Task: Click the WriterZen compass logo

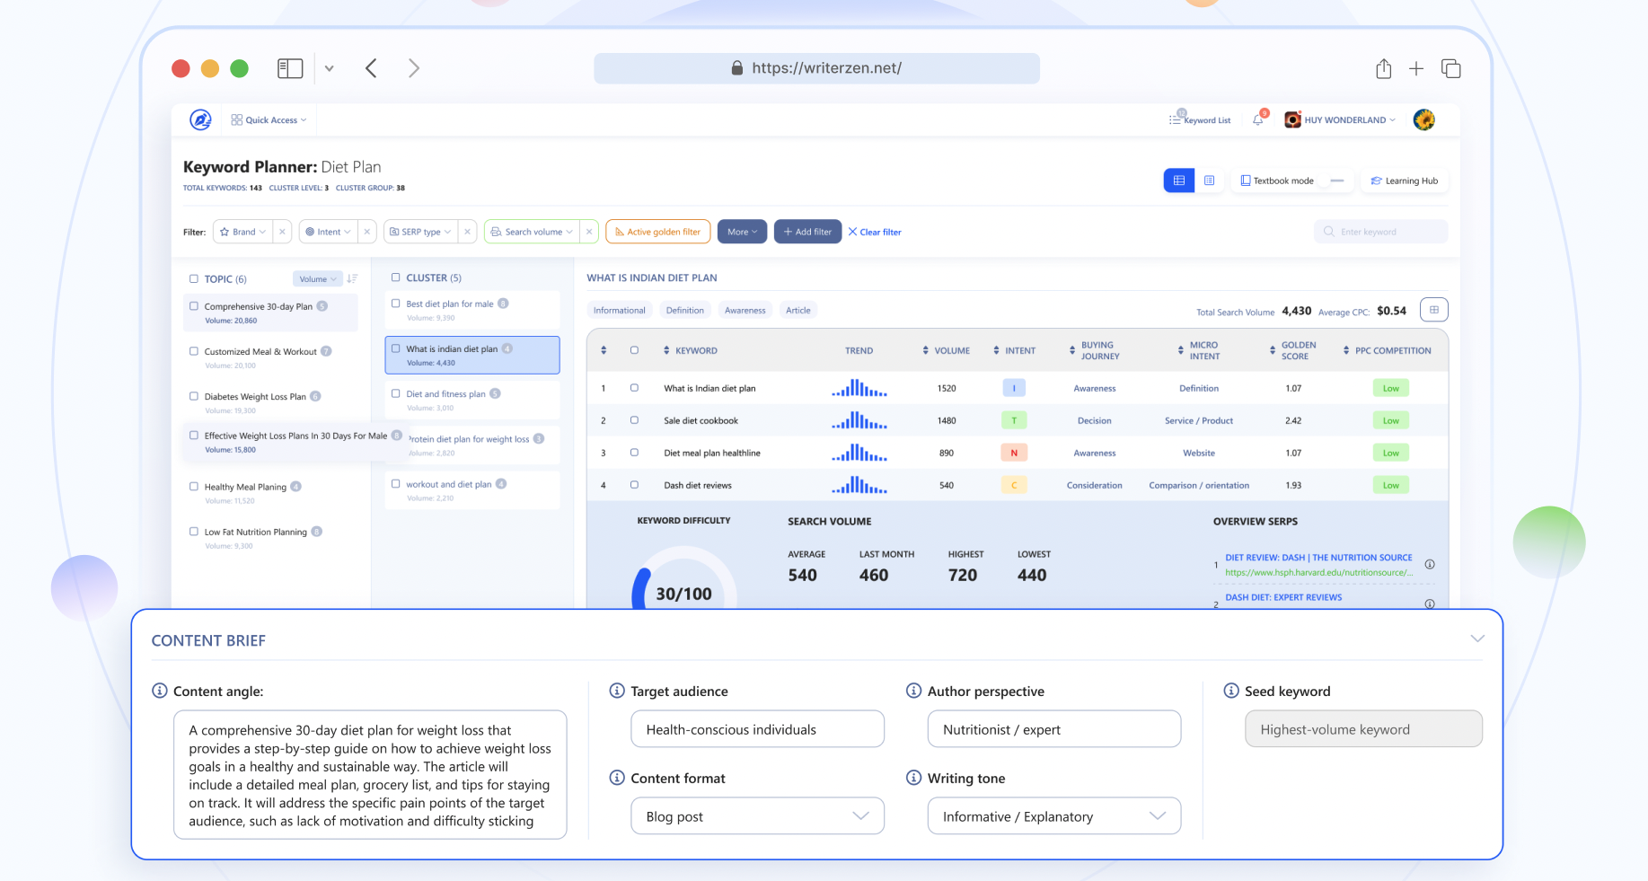Action: [x=199, y=119]
